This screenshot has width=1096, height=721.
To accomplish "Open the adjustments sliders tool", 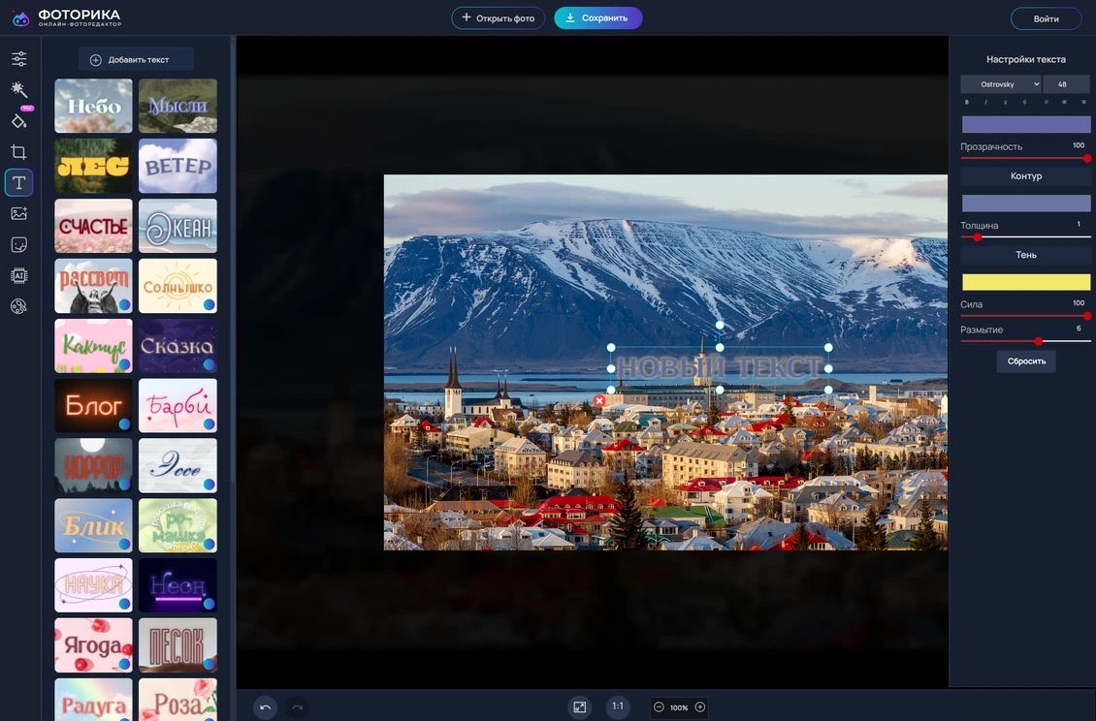I will click(18, 59).
